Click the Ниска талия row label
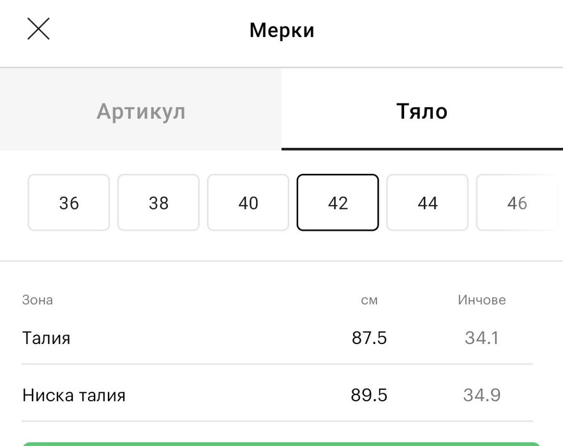The image size is (563, 446). tap(74, 395)
